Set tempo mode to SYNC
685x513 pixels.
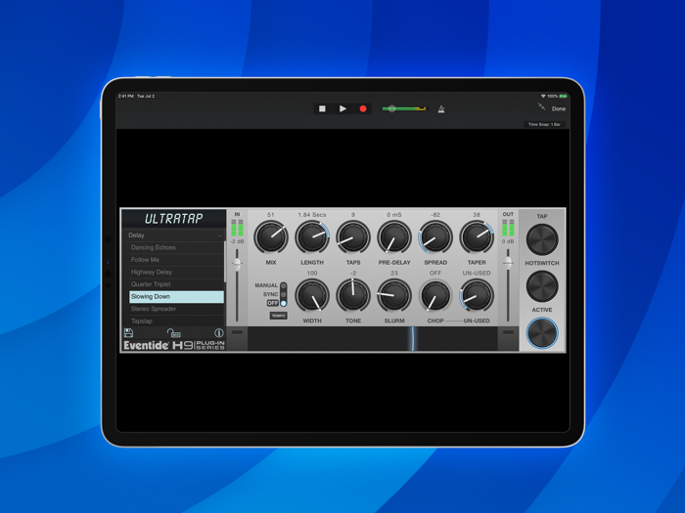[x=284, y=294]
